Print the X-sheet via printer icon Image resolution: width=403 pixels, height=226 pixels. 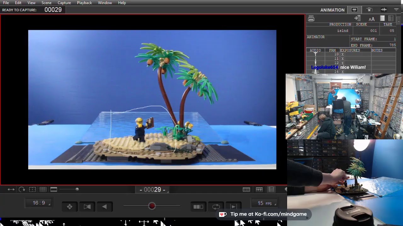(x=311, y=19)
